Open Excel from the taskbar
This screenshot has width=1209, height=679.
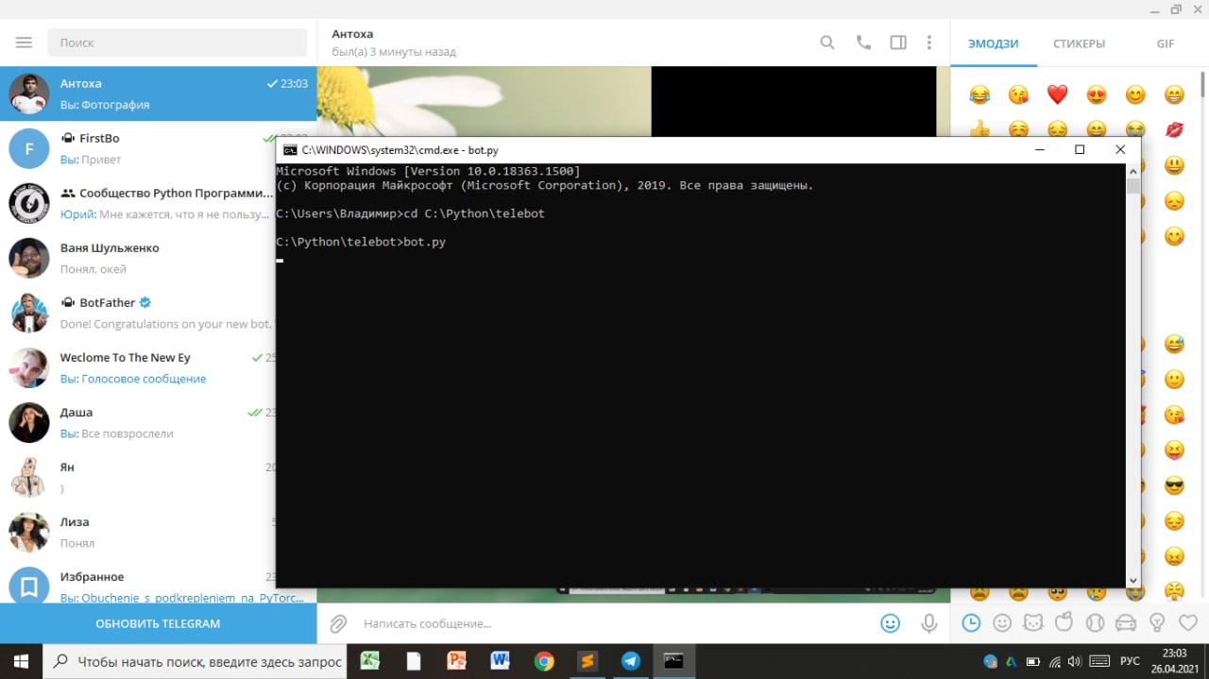click(370, 661)
